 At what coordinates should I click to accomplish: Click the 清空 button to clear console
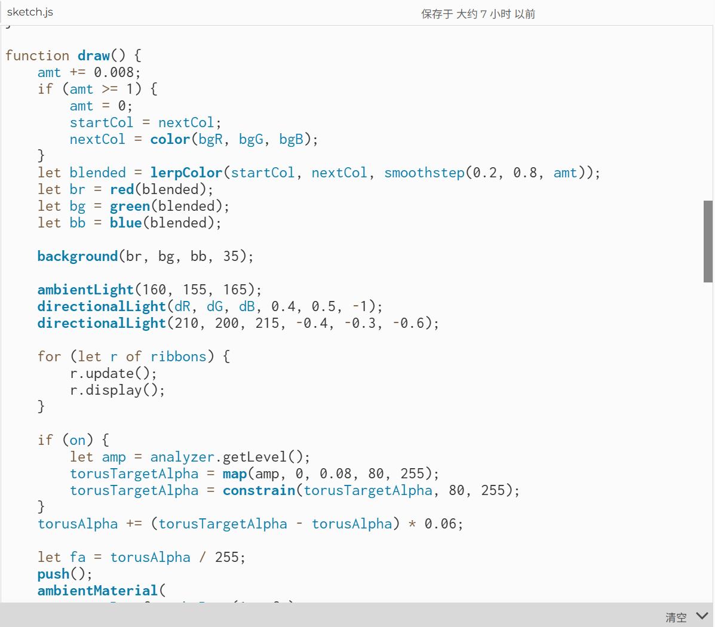point(676,617)
